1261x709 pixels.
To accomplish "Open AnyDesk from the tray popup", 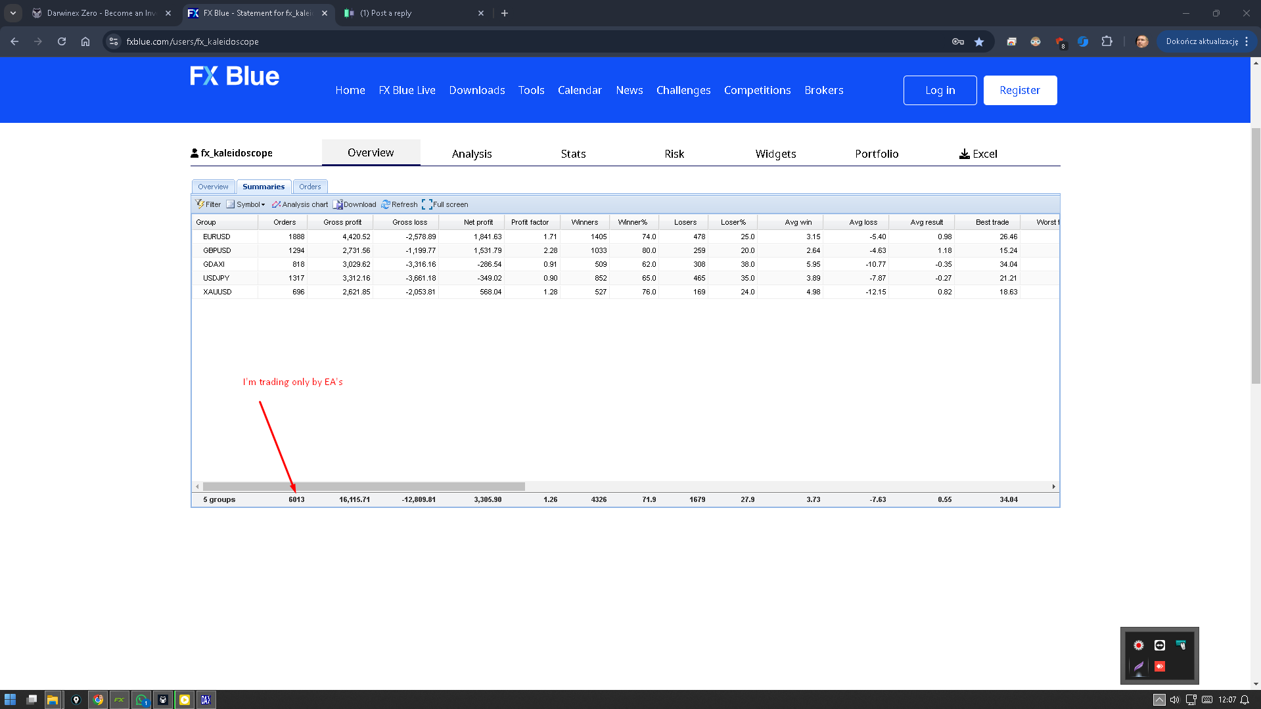I will tap(1160, 666).
